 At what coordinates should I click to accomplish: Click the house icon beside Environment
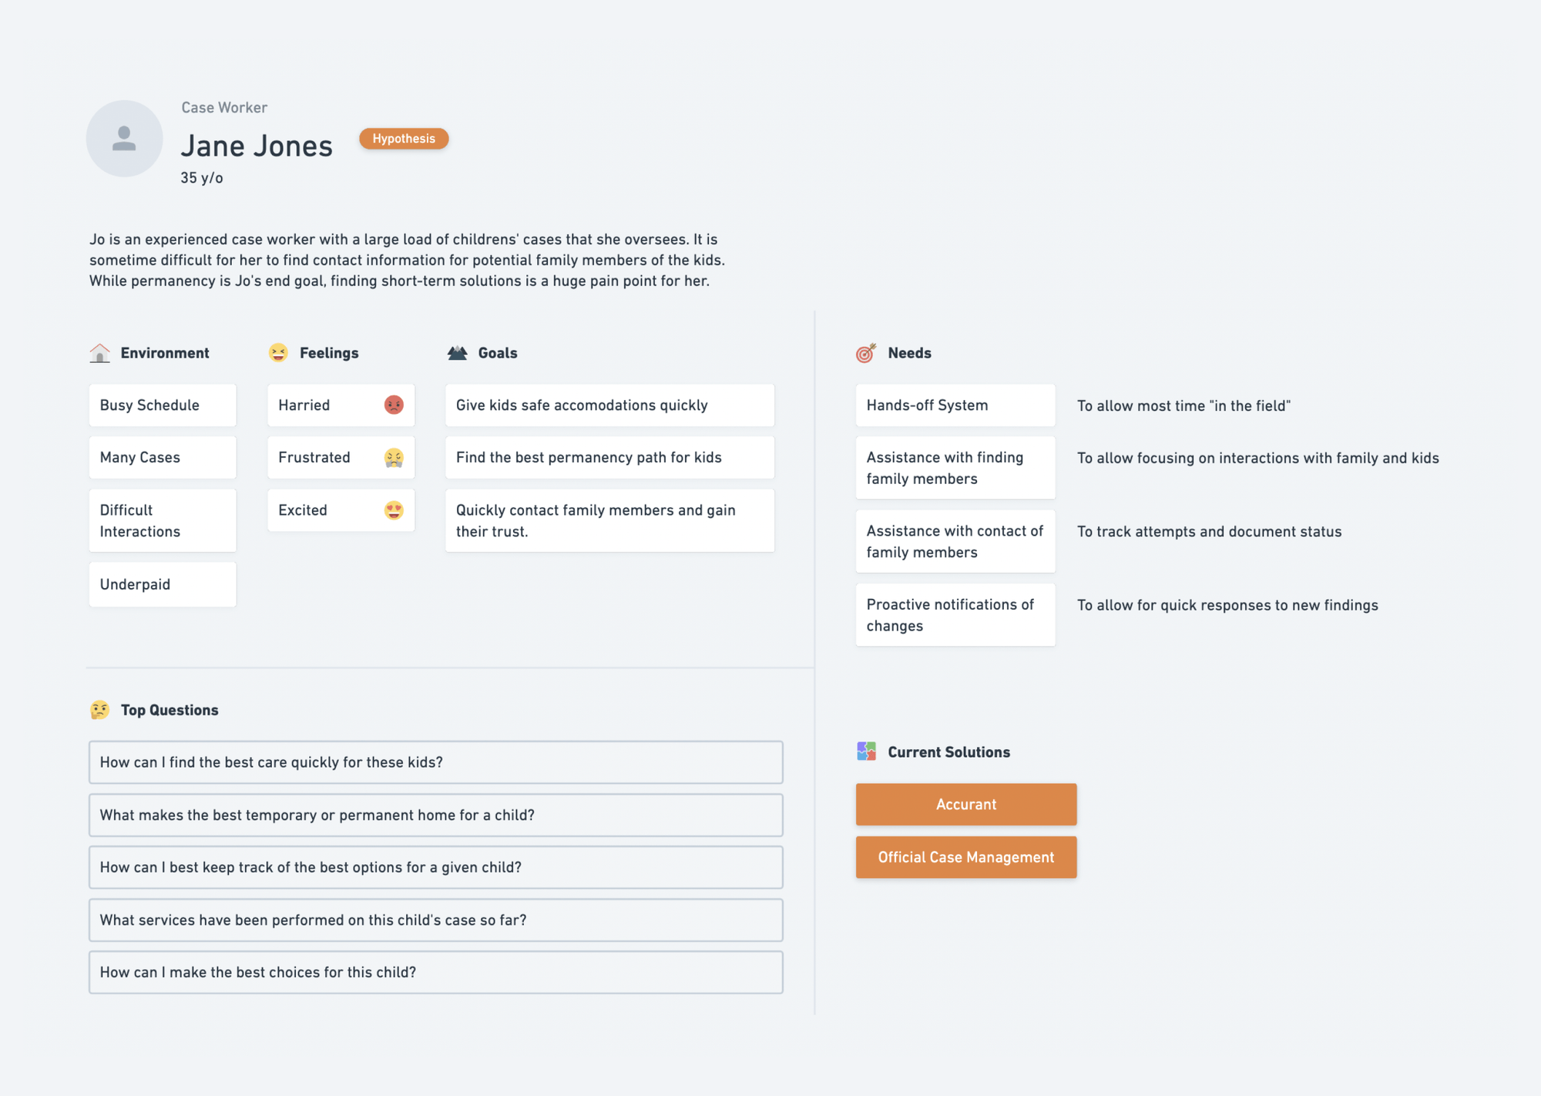click(x=99, y=353)
